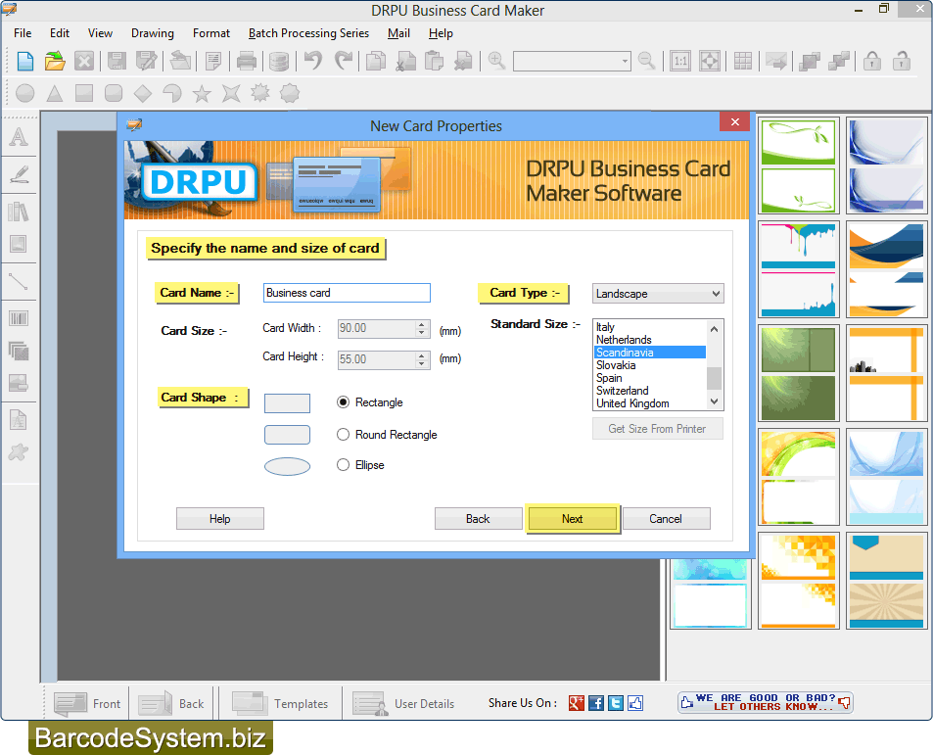Click the Undo arrow icon
The image size is (933, 755).
tap(313, 60)
